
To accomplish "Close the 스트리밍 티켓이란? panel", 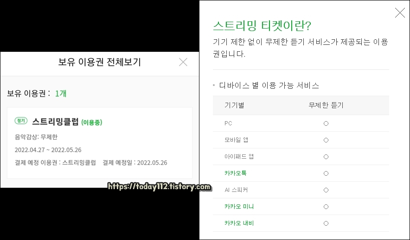I will click(x=400, y=12).
